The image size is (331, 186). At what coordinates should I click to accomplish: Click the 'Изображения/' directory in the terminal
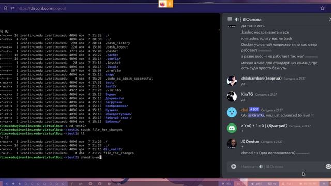116,106
